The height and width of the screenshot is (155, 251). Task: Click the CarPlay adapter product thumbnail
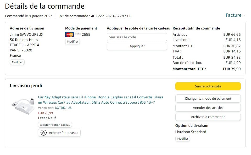pyautogui.click(x=23, y=105)
